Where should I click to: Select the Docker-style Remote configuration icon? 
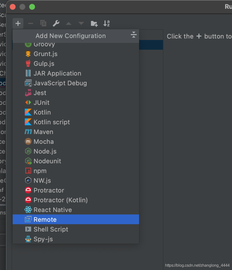pos(28,219)
